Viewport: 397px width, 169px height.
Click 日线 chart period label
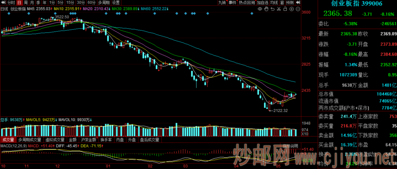(x=4, y=9)
